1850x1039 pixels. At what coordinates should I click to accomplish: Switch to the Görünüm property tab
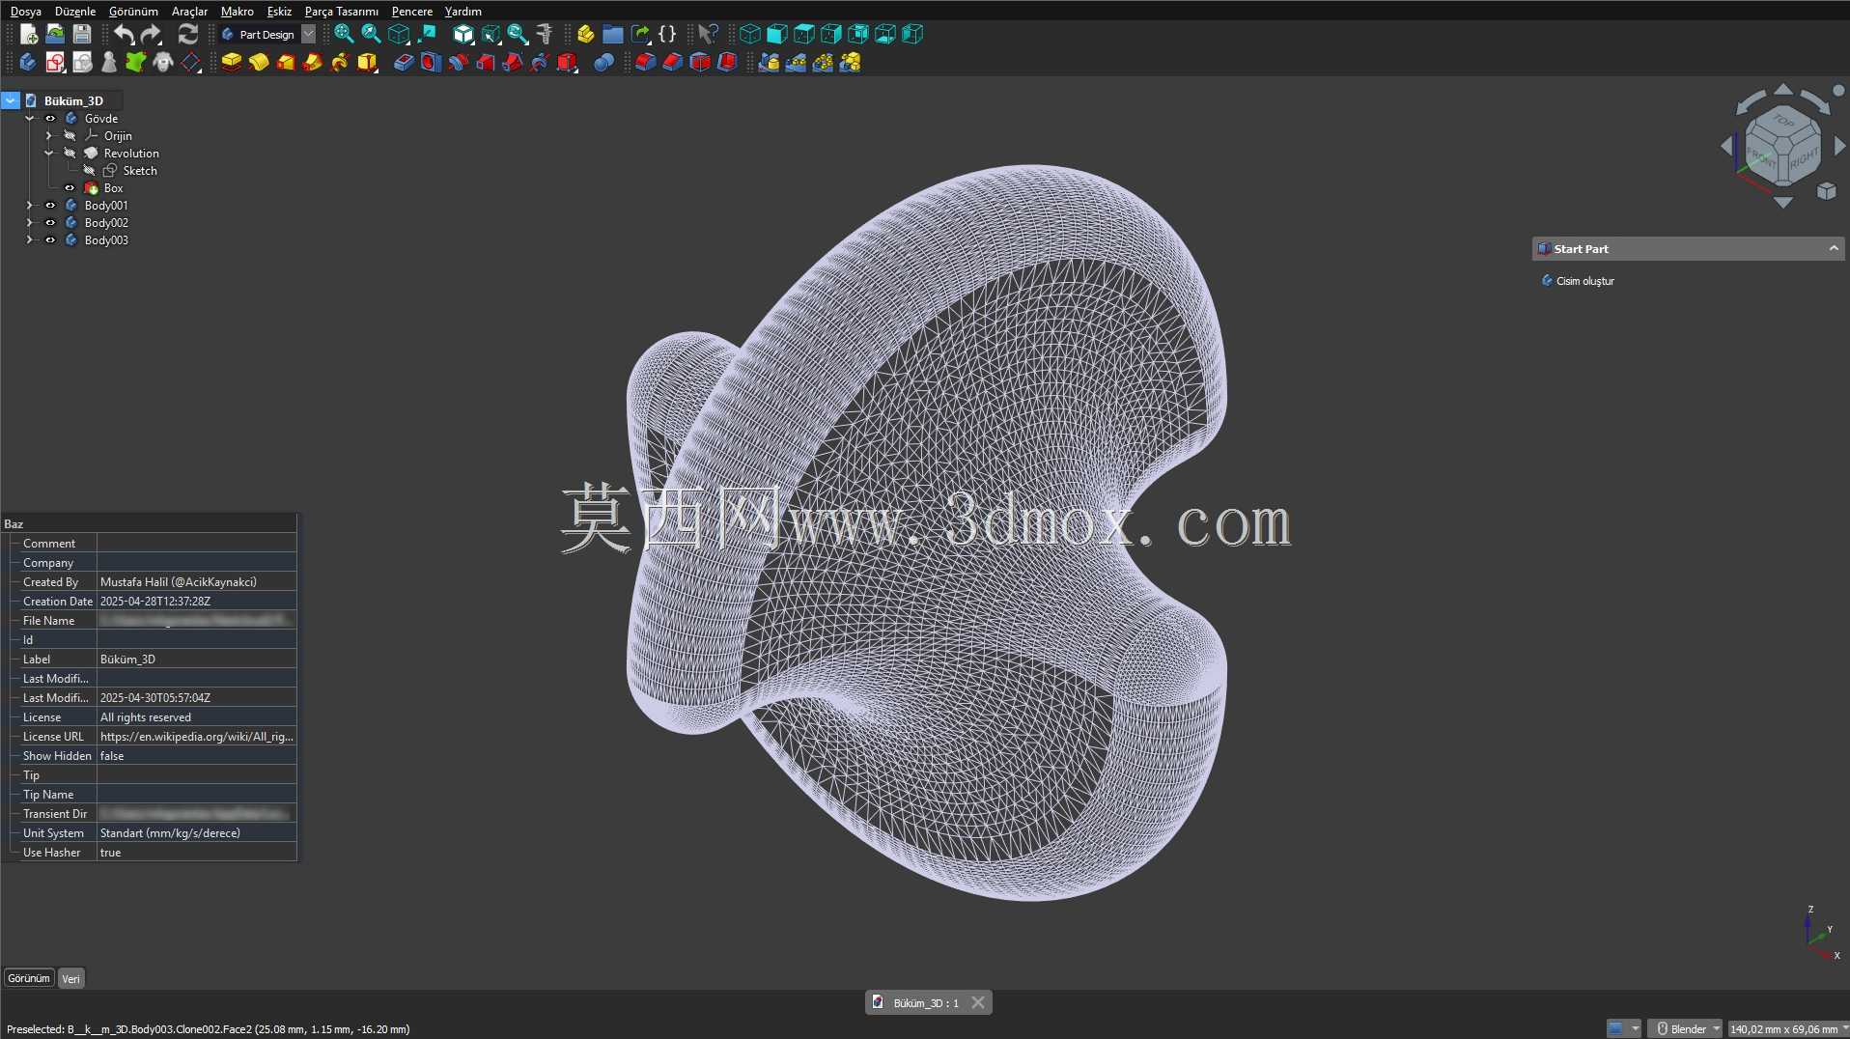pos(29,979)
